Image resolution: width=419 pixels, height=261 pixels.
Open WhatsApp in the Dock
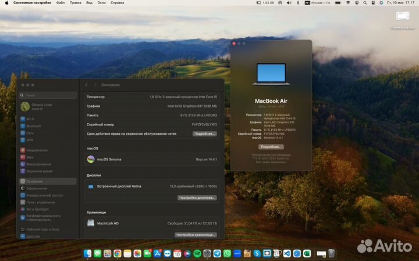tap(227, 253)
